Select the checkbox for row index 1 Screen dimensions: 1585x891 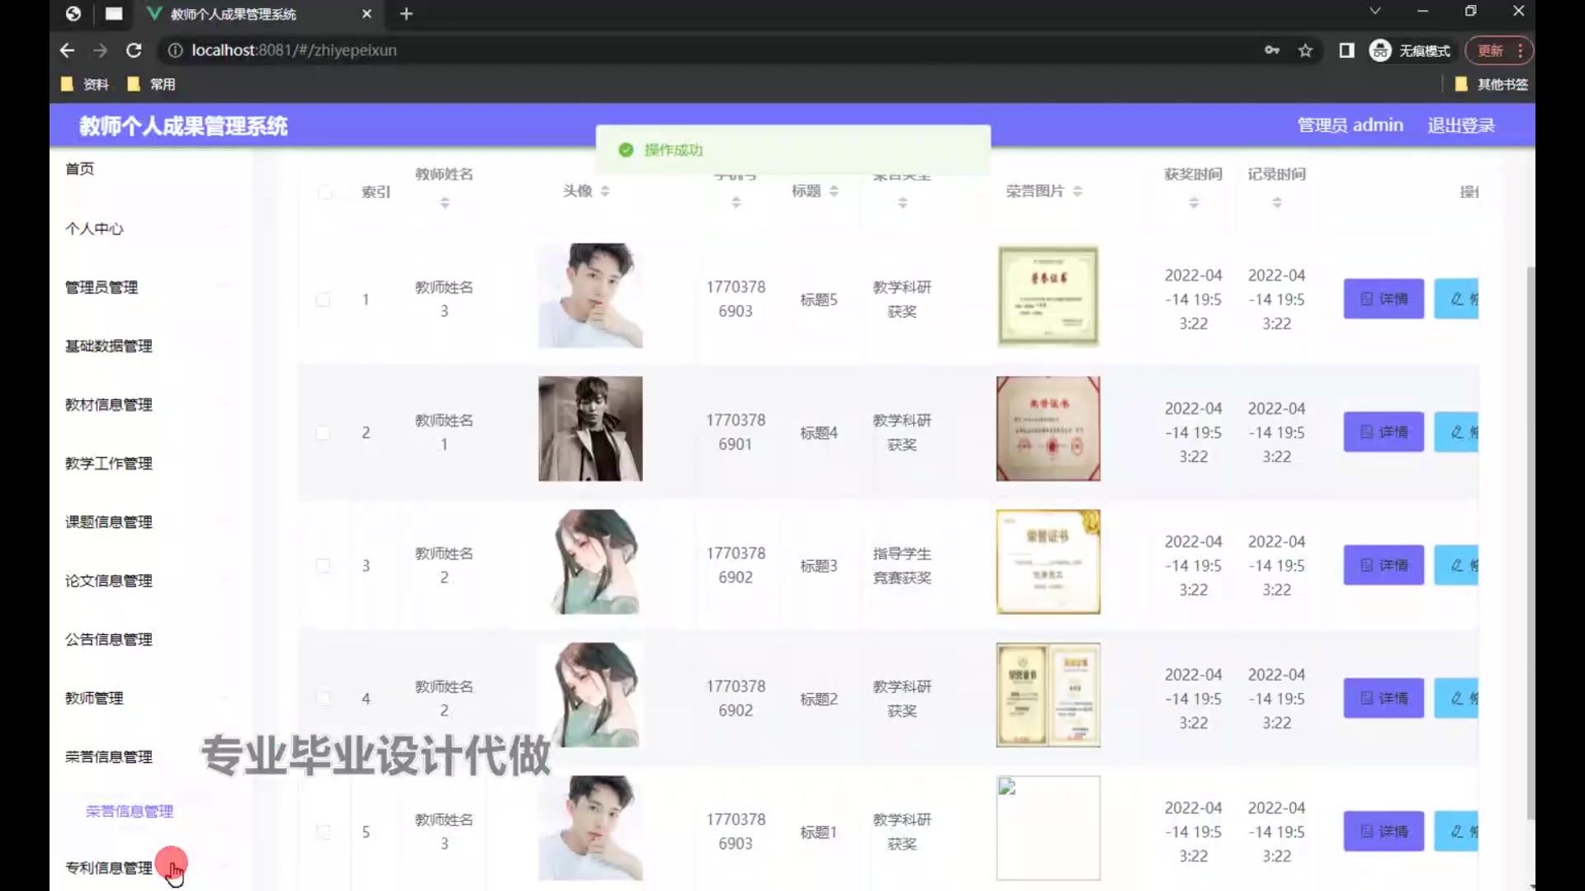pos(324,299)
